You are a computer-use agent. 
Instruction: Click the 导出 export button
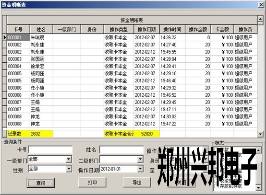[137, 183]
